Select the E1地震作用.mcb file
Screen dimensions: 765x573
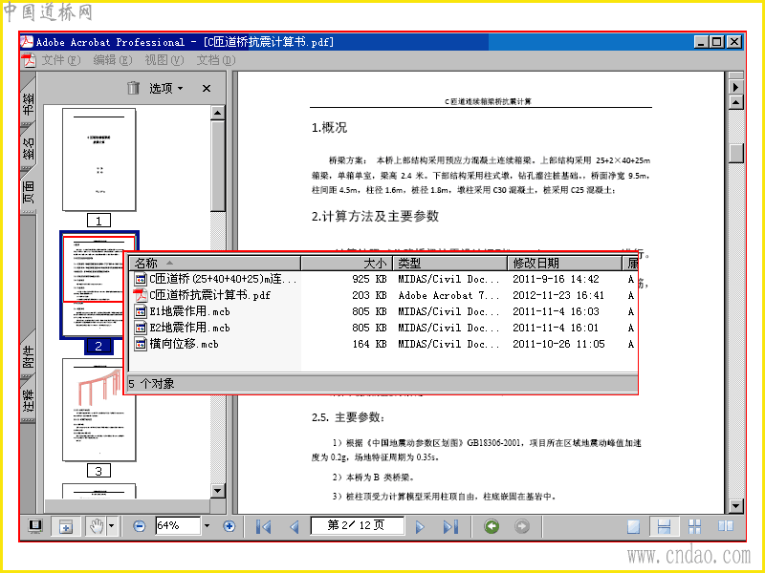point(189,311)
